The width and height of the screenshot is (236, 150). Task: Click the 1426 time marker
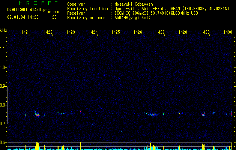click(x=138, y=32)
